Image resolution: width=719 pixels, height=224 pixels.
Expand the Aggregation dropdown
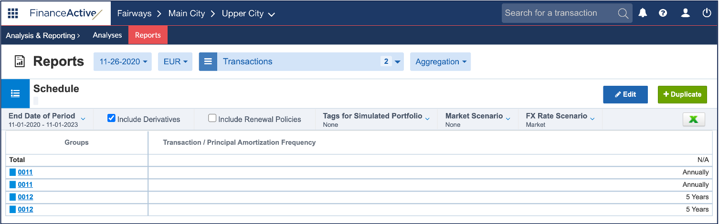tap(440, 61)
